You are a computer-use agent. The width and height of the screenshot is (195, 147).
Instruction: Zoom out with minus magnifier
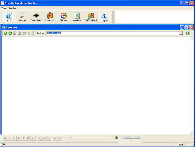click(49, 138)
